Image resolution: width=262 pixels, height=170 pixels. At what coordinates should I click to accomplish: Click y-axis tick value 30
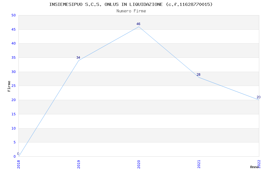coord(14,72)
